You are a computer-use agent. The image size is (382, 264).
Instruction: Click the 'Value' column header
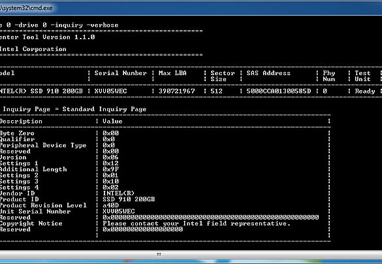pos(112,121)
